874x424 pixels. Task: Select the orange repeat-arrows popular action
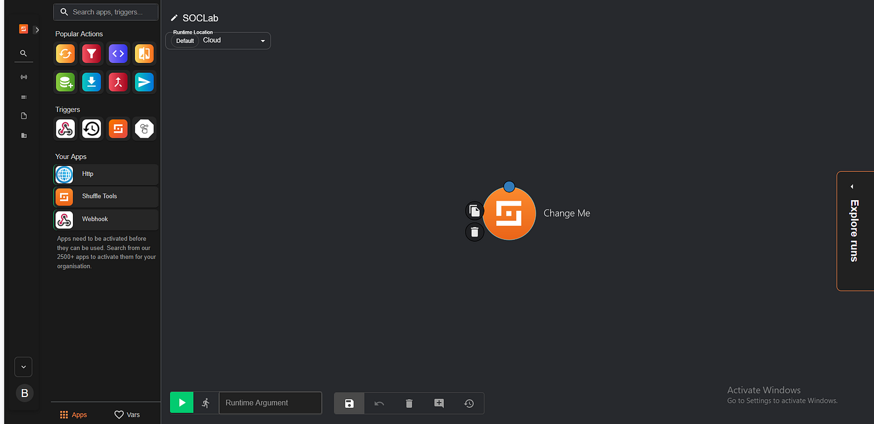point(66,54)
